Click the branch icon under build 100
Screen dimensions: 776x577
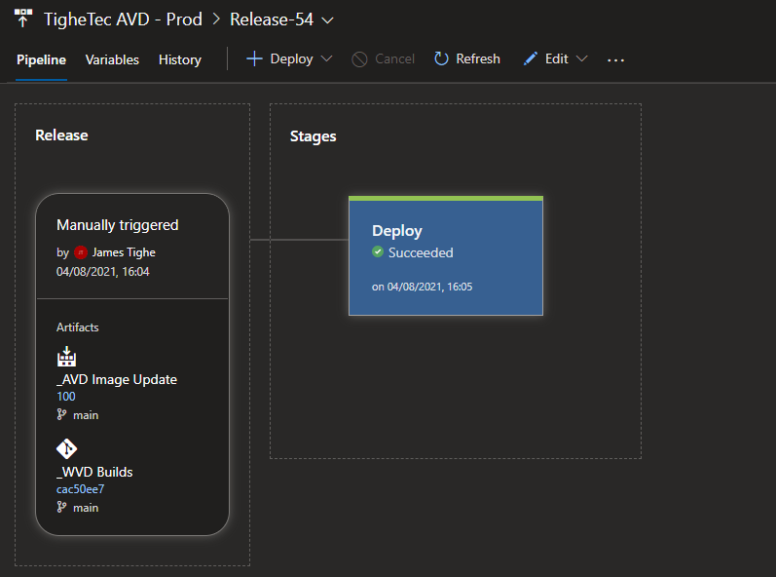pos(62,415)
